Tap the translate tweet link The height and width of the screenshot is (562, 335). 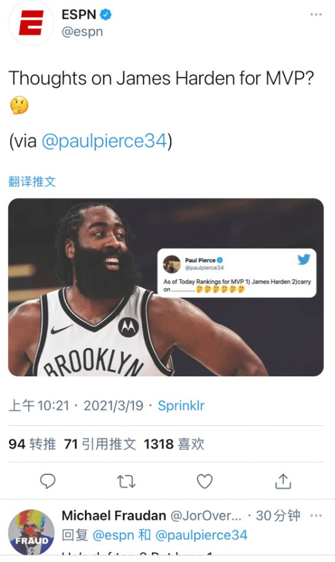[x=32, y=181]
